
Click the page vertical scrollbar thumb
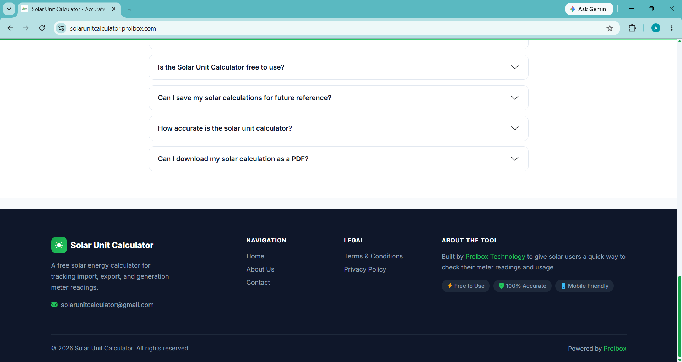(x=680, y=317)
